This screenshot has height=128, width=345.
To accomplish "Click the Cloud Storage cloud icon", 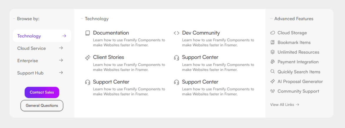I will click(273, 33).
